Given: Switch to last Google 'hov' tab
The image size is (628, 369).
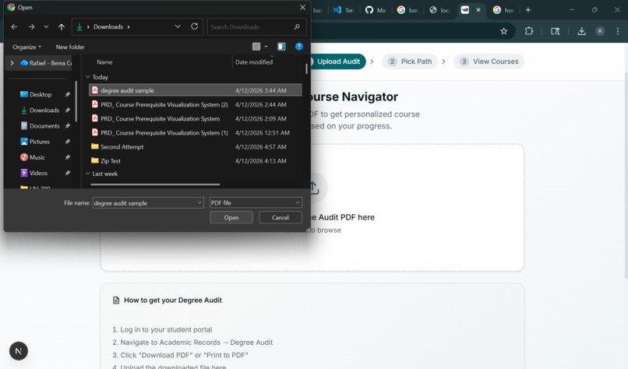Looking at the screenshot, I should tap(503, 10).
